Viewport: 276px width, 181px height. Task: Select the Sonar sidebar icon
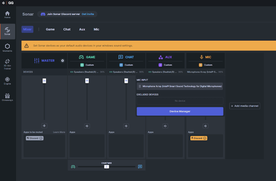pos(7,31)
